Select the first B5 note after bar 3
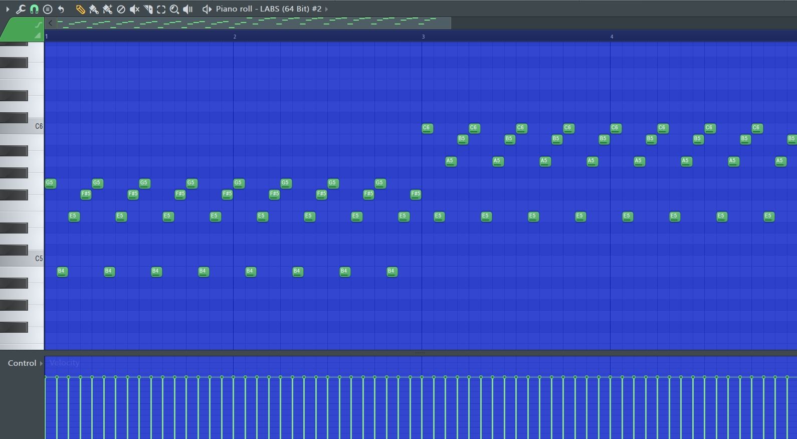797x439 pixels. pos(463,139)
